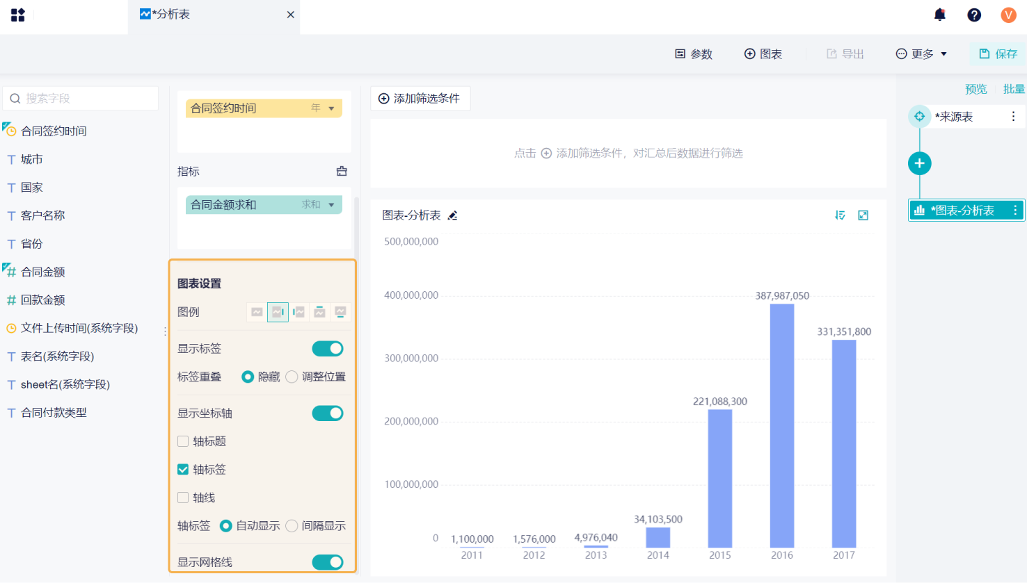This screenshot has width=1027, height=583.
Task: Click the notification bell icon
Action: pos(940,15)
